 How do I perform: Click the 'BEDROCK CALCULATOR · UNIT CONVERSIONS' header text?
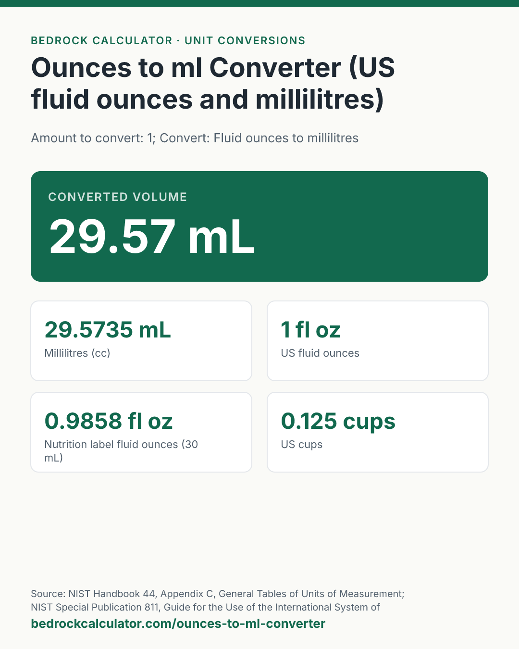click(168, 40)
